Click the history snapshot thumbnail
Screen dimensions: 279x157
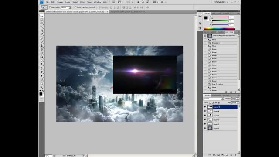tap(210, 36)
